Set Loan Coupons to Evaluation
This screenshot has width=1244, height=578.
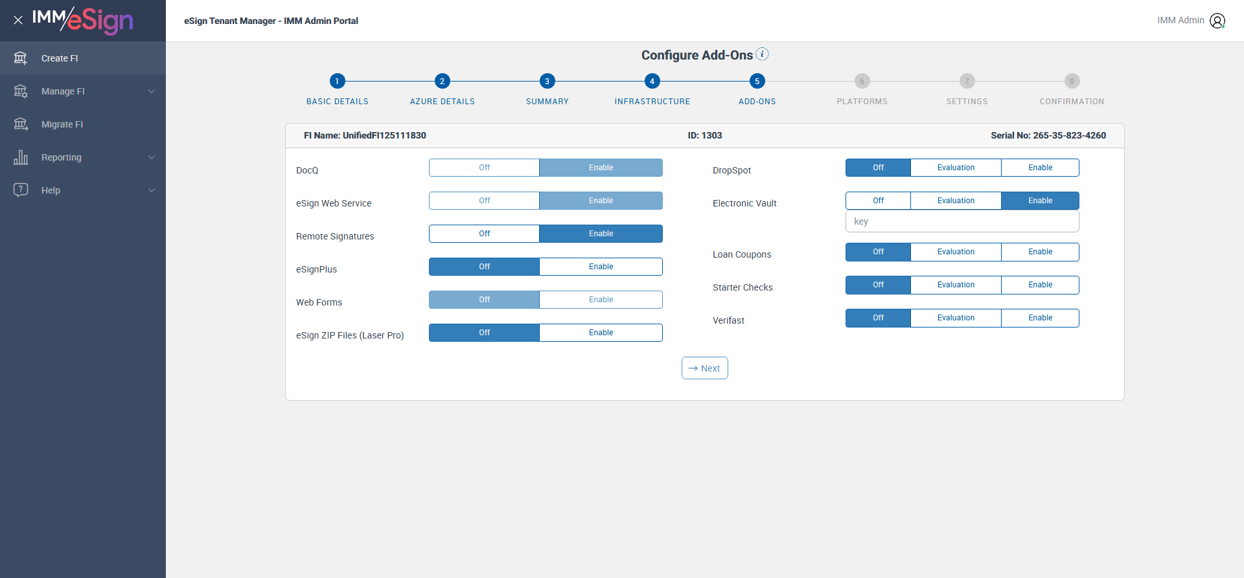(956, 252)
